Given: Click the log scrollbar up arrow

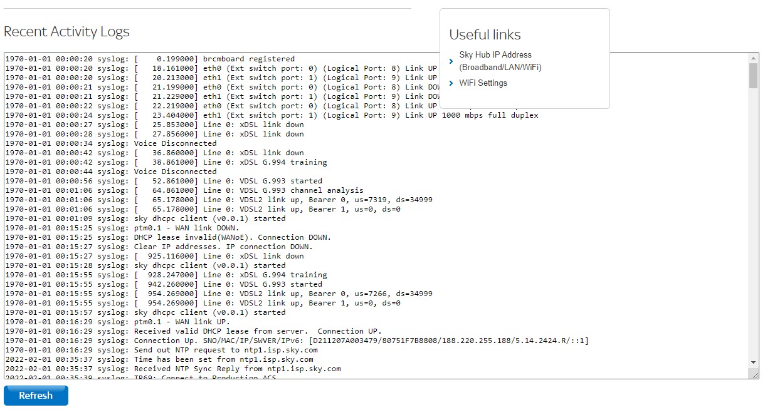Looking at the screenshot, I should coord(754,58).
